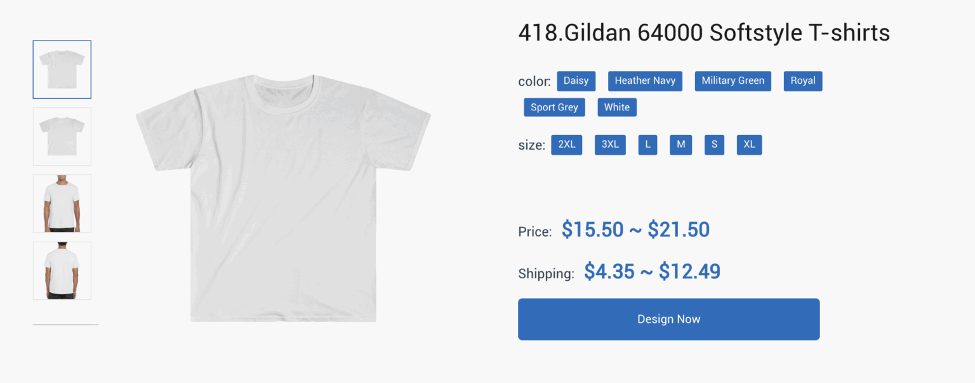Select the White color option
Viewport: 975px width, 383px height.
(617, 107)
